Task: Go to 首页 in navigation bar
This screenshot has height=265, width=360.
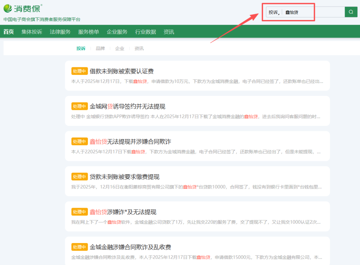Action: [9, 32]
